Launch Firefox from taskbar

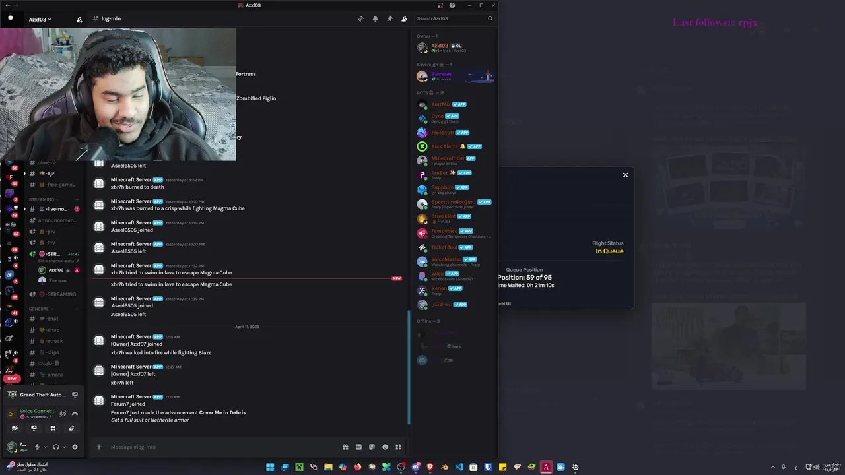pos(357,467)
